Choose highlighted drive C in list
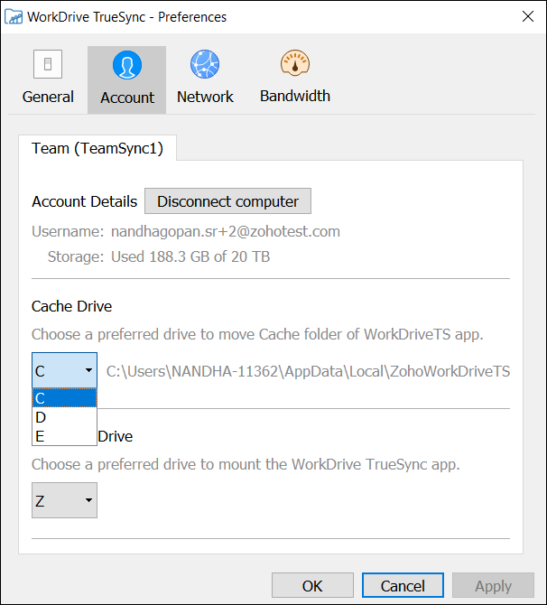547x605 pixels. (64, 398)
